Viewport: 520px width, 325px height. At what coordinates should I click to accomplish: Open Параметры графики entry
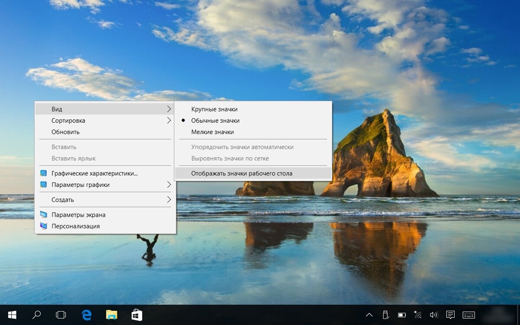coord(105,185)
